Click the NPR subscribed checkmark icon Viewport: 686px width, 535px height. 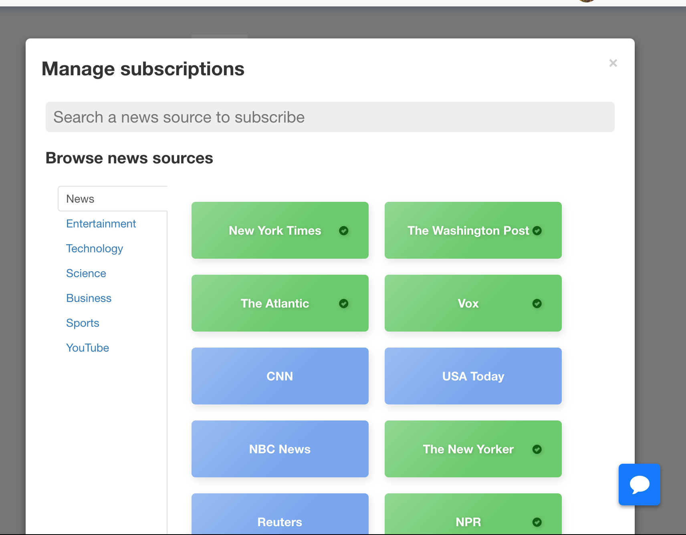[x=537, y=522]
